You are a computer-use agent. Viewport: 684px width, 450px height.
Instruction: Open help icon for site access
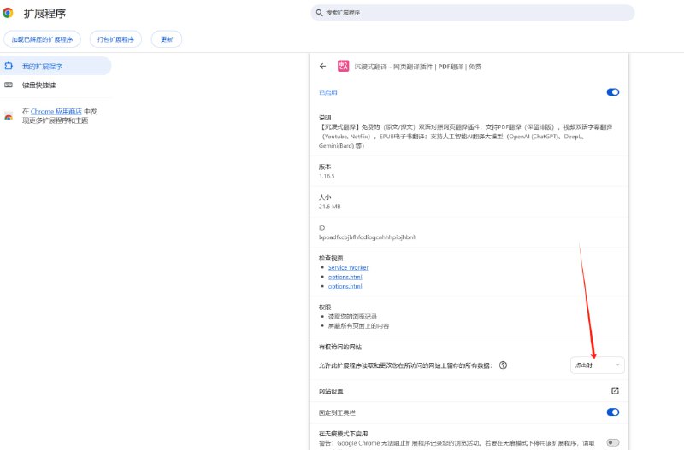[503, 365]
